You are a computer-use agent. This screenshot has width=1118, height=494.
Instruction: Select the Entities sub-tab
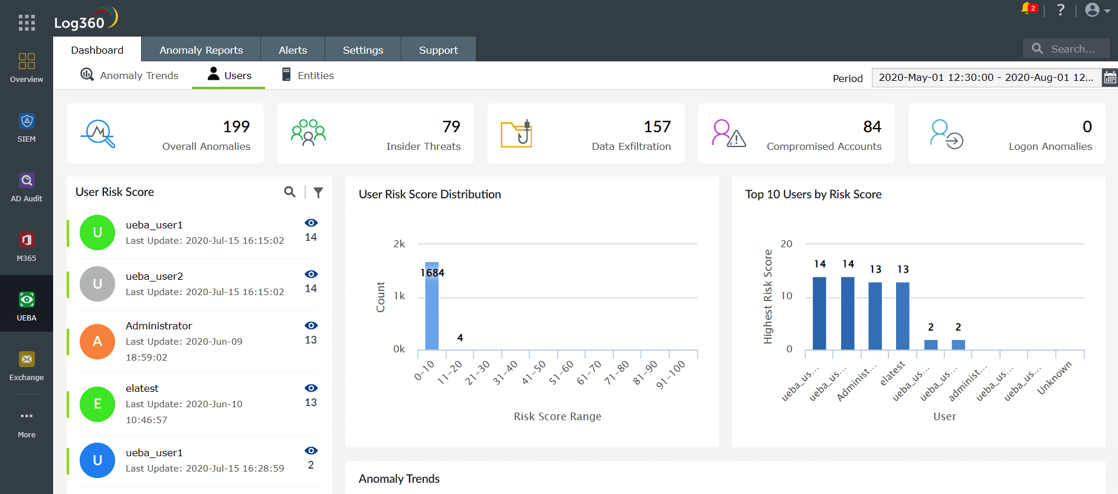[x=308, y=75]
